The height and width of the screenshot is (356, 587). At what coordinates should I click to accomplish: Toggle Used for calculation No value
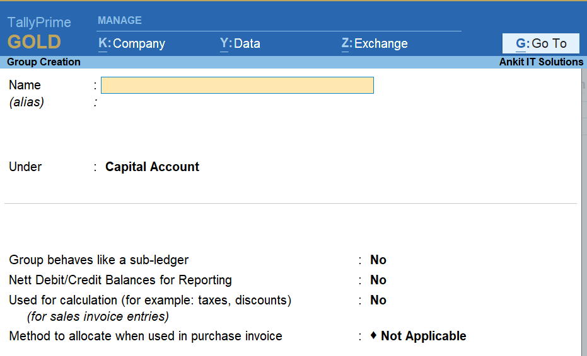(378, 300)
